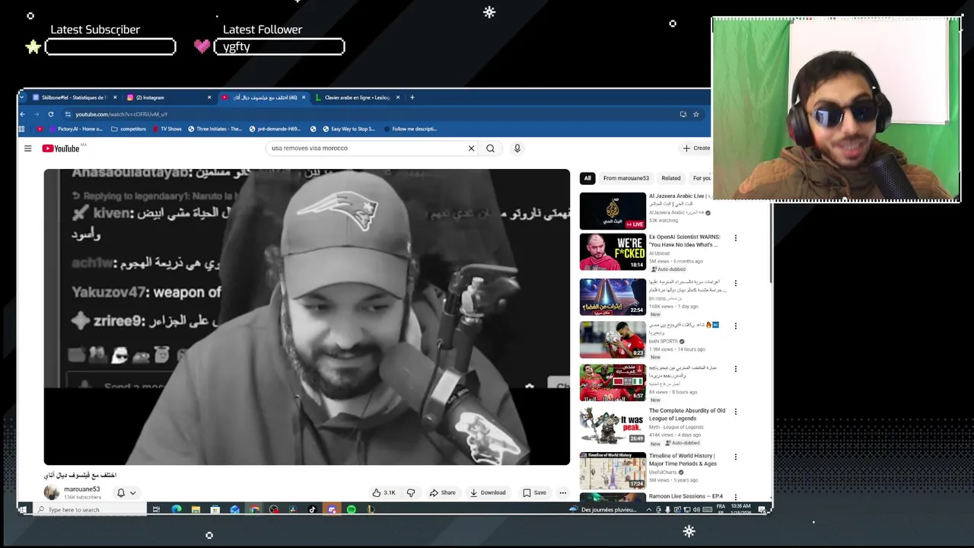This screenshot has width=974, height=548.
Task: Switch the FRA keyboard language indicator
Action: 721,509
